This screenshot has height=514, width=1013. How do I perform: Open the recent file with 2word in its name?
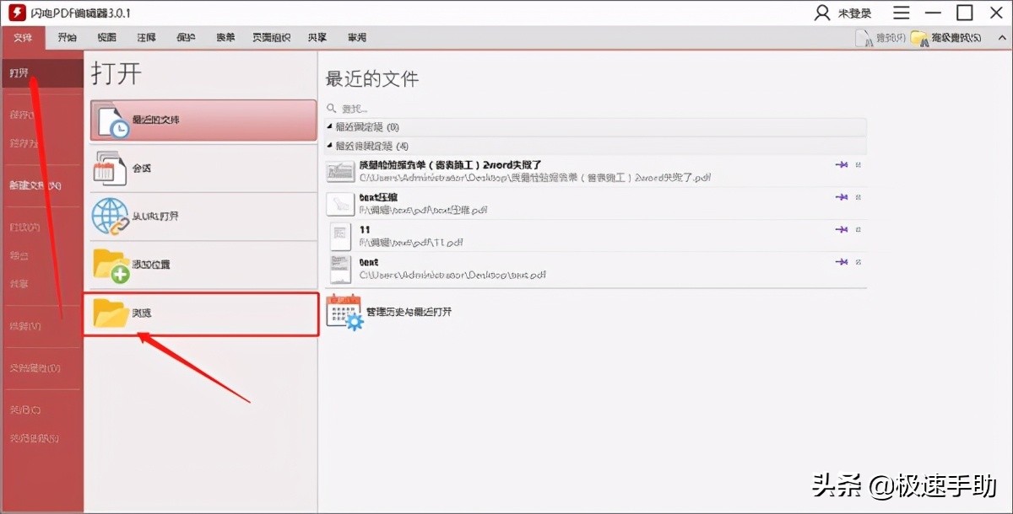[x=595, y=170]
